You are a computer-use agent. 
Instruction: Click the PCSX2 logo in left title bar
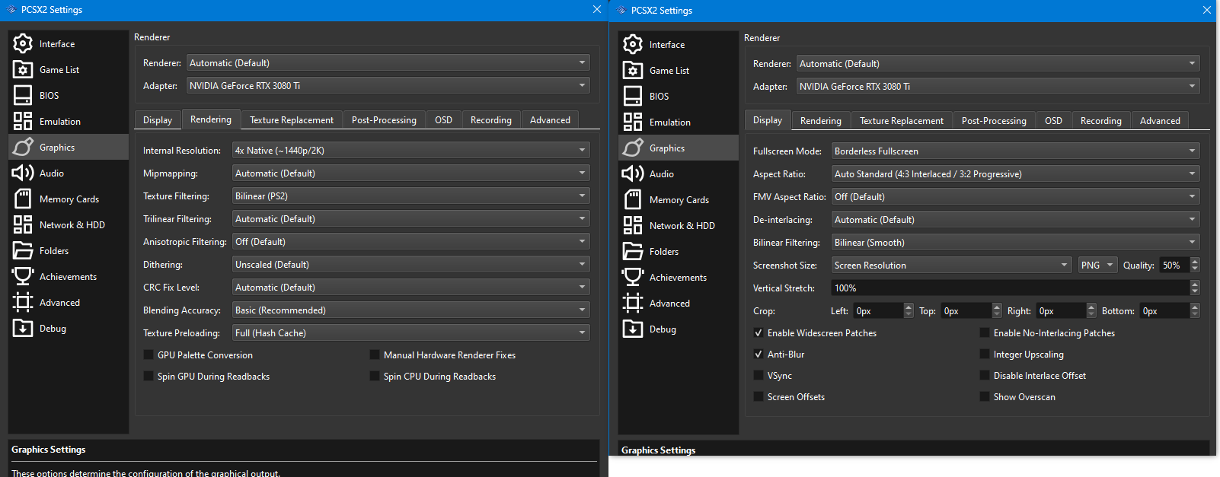tap(11, 10)
